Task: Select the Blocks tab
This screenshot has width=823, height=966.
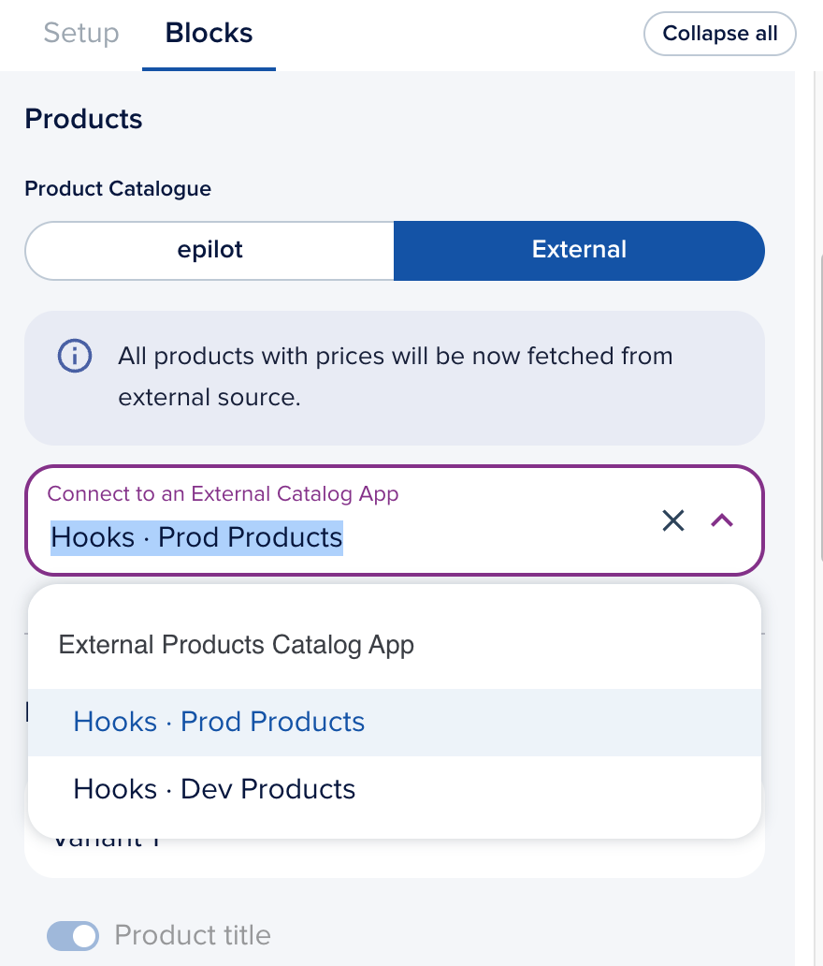Action: [x=209, y=34]
